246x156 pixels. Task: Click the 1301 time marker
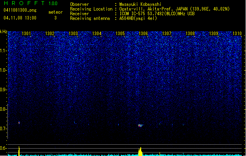[26, 34]
